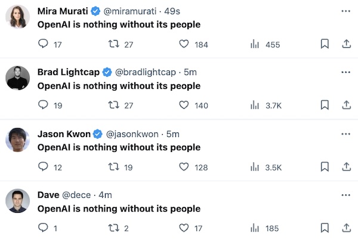The image size is (358, 239).
Task: Reply to Dave's tweet
Action: point(42,228)
